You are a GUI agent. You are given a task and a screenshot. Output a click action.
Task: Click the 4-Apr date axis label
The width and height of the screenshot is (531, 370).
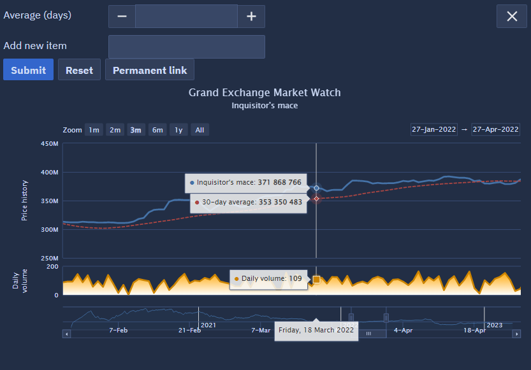(x=403, y=330)
